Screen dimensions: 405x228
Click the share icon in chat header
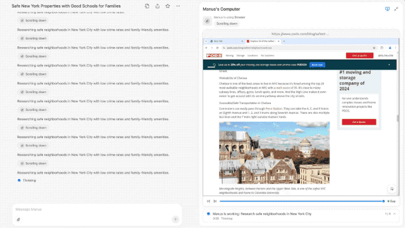[158, 6]
